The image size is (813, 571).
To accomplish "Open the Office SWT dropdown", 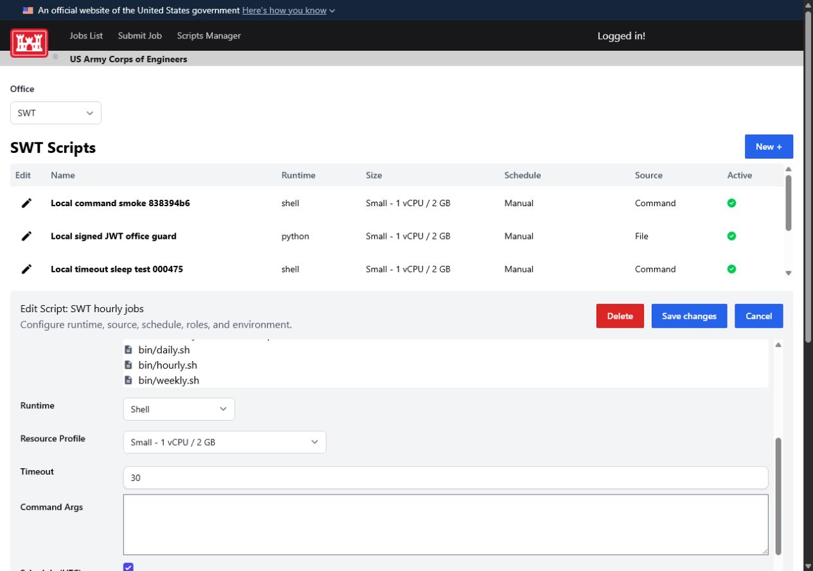I will 56,113.
